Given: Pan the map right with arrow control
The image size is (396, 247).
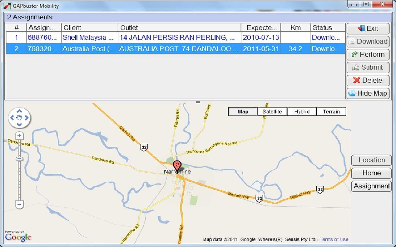Looking at the screenshot, I should coord(27,118).
